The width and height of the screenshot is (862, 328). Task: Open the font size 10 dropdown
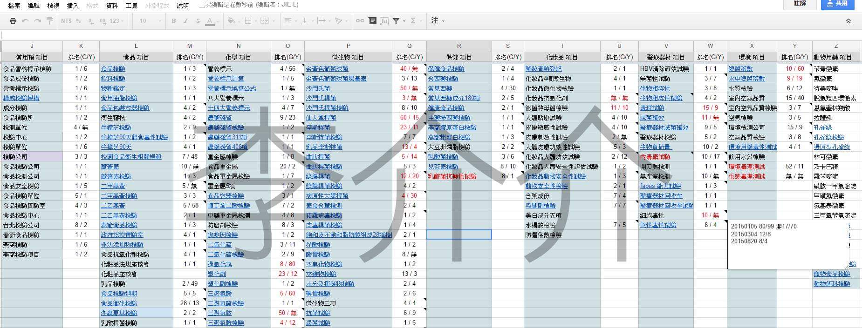click(x=150, y=21)
